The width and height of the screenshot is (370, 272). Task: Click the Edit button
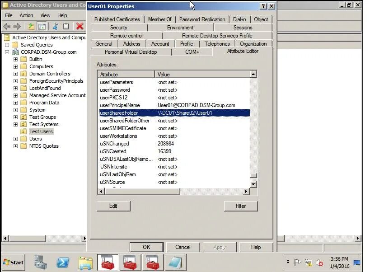pyautogui.click(x=113, y=206)
